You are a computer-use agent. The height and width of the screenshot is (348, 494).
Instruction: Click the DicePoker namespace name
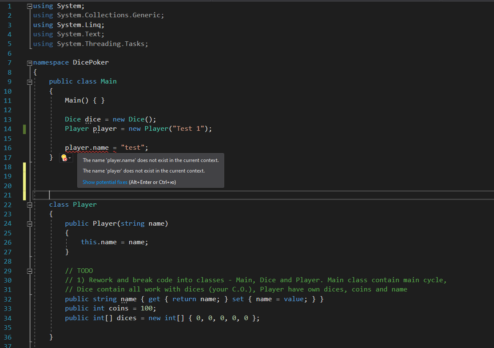pyautogui.click(x=90, y=62)
